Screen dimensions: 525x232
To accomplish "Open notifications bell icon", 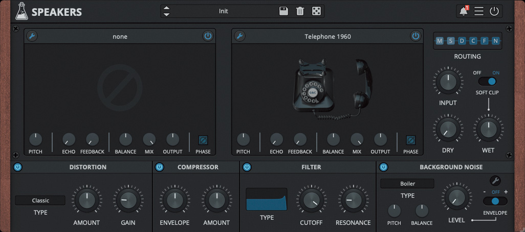I will [x=464, y=11].
